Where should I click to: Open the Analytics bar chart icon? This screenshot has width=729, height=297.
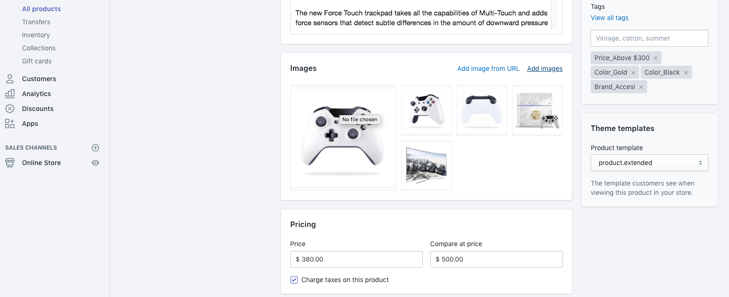9,94
